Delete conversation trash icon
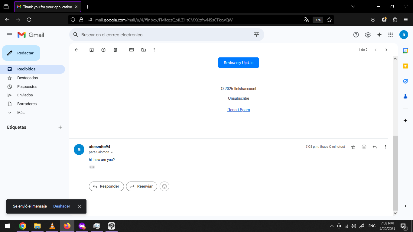 pyautogui.click(x=115, y=50)
